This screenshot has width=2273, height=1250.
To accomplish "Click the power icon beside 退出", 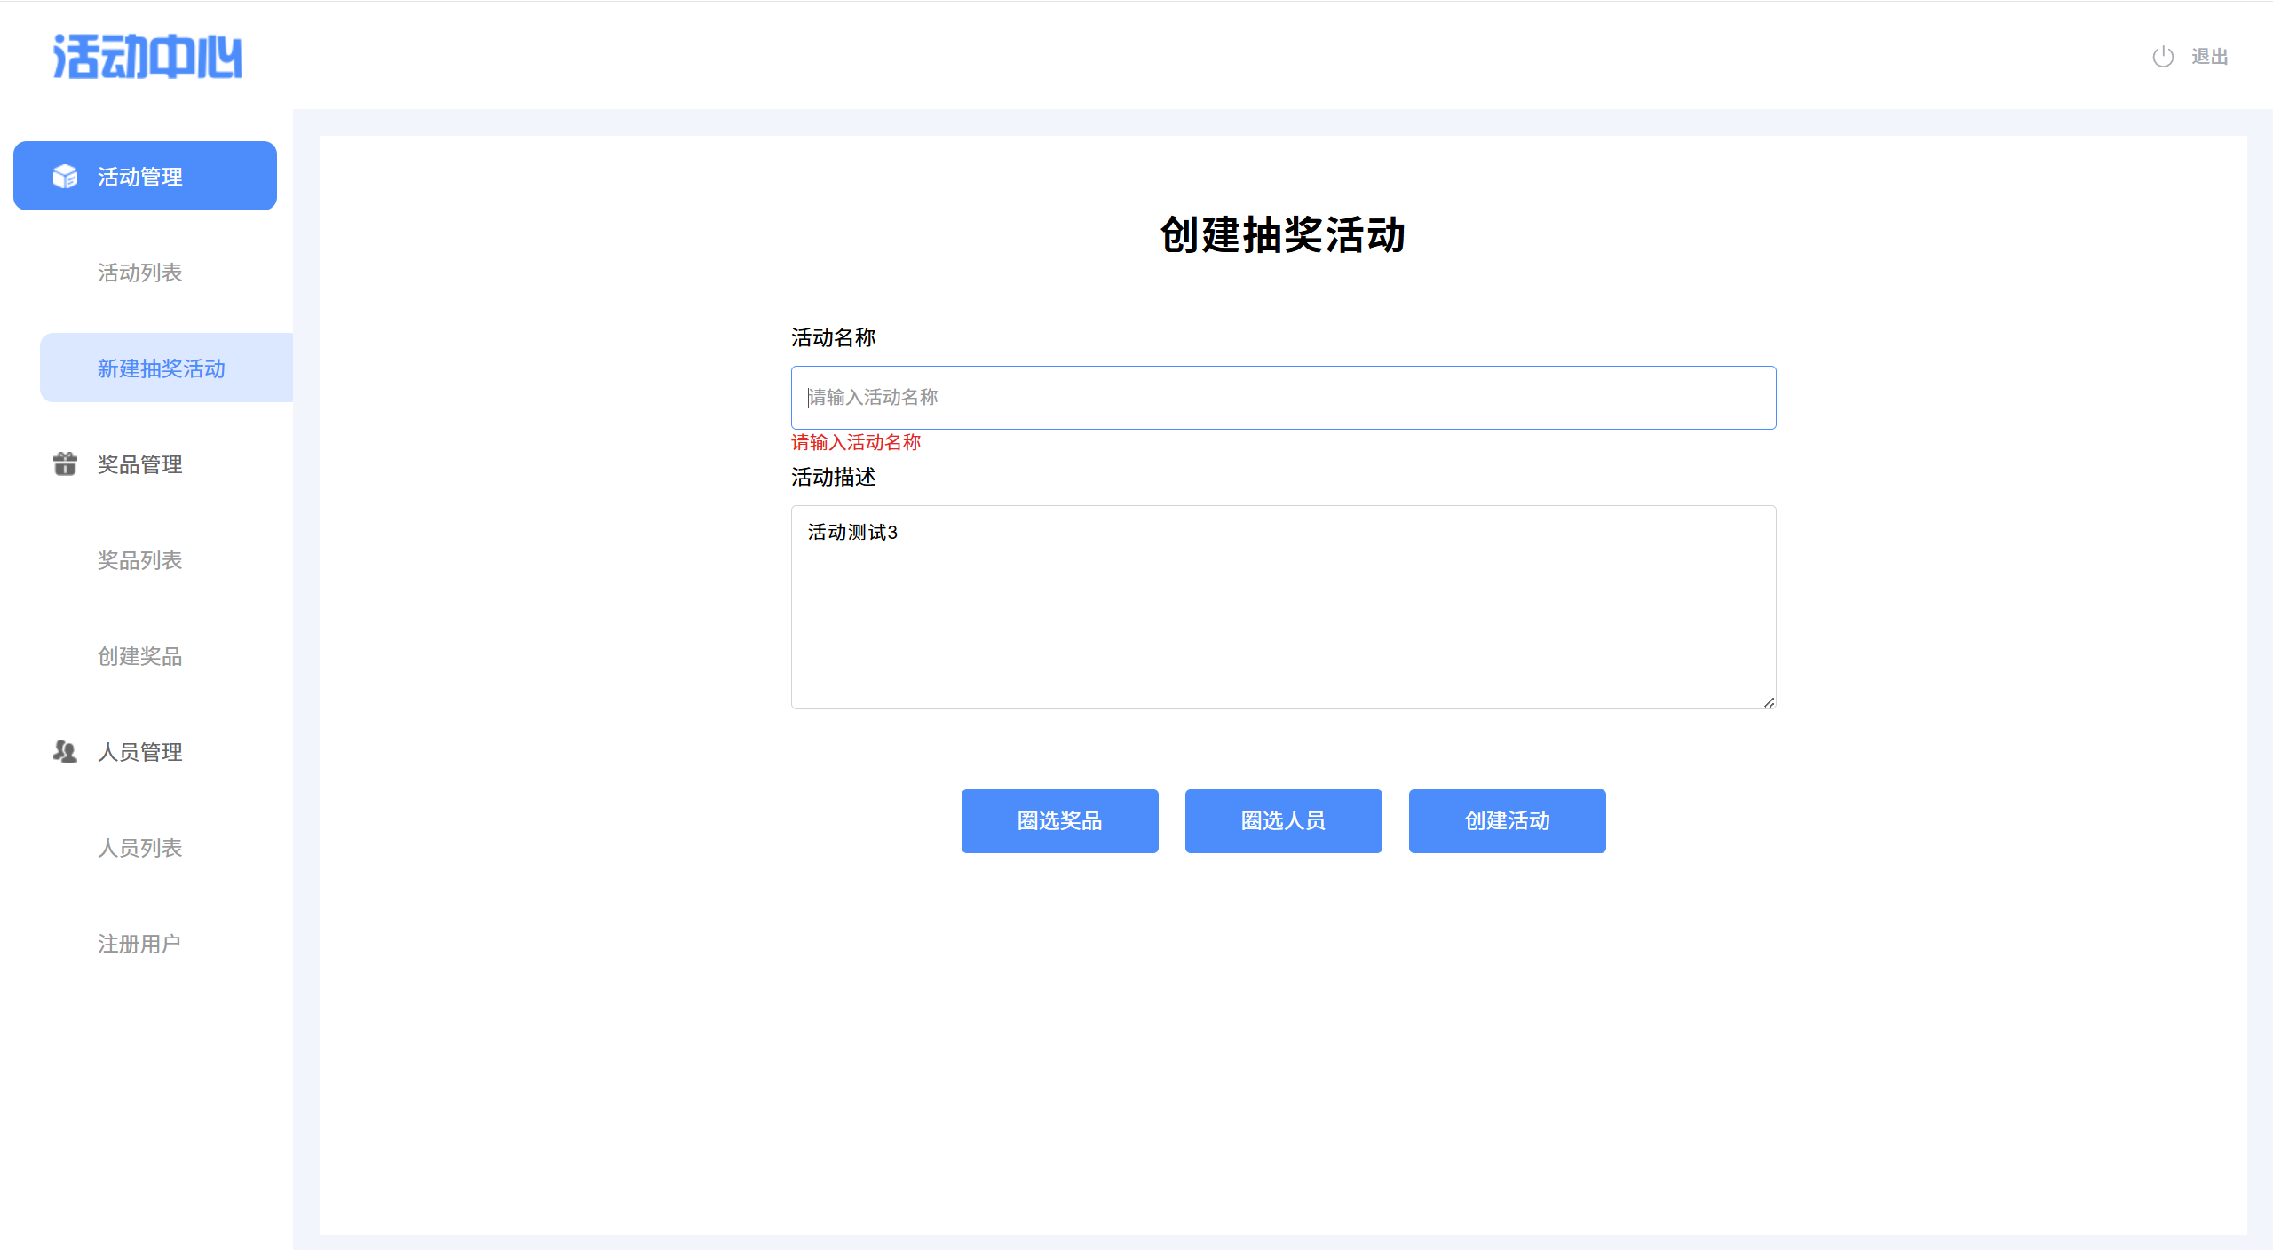I will (2163, 57).
